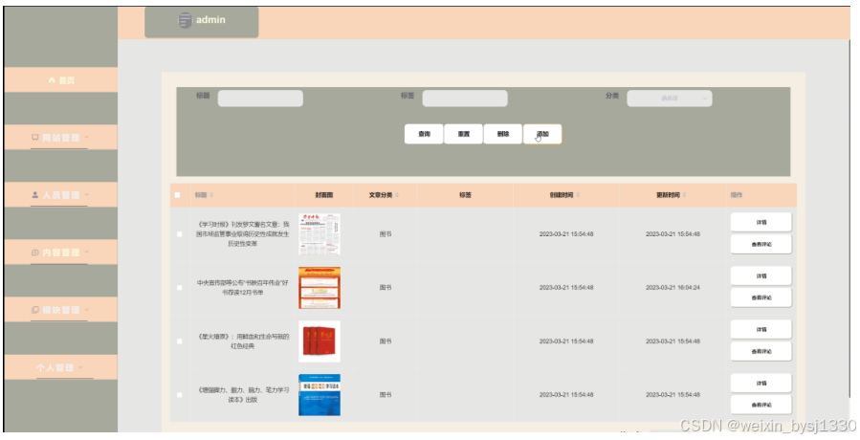Click into the 标签 search input field
This screenshot has height=440, width=860.
pos(465,99)
